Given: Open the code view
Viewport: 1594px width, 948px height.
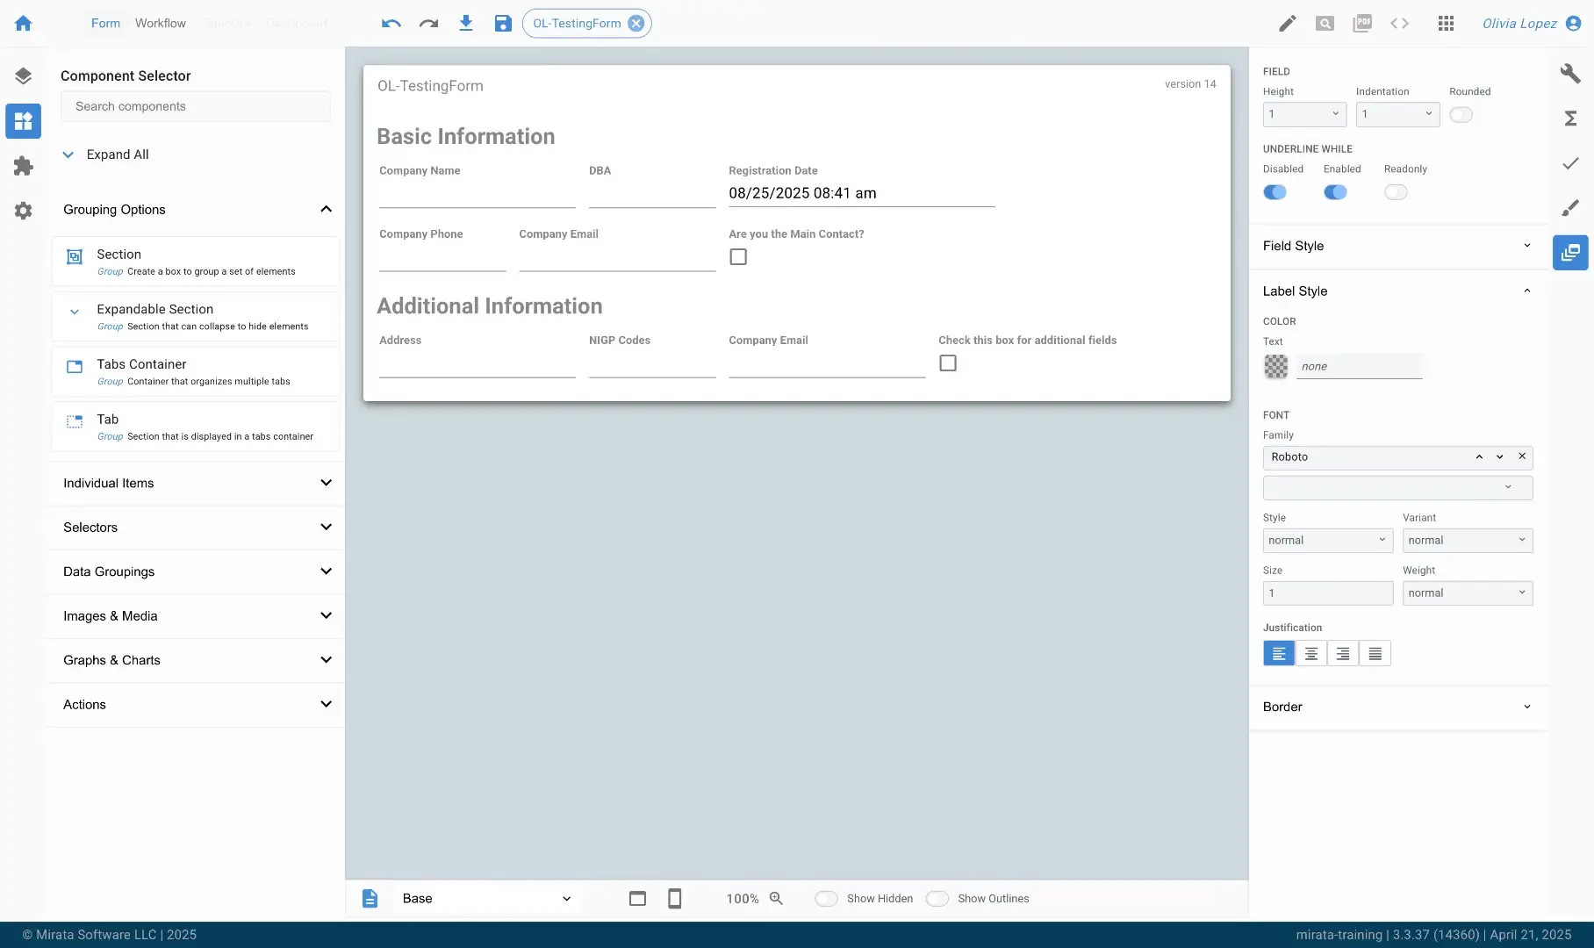Looking at the screenshot, I should click(x=1399, y=23).
